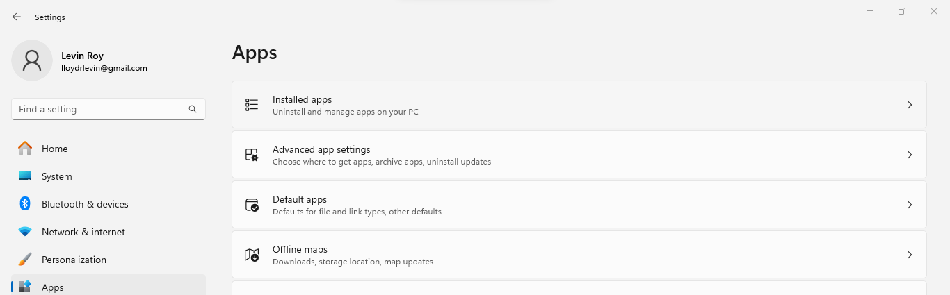Click the Default apps checkmark icon
The image size is (950, 295).
point(252,205)
